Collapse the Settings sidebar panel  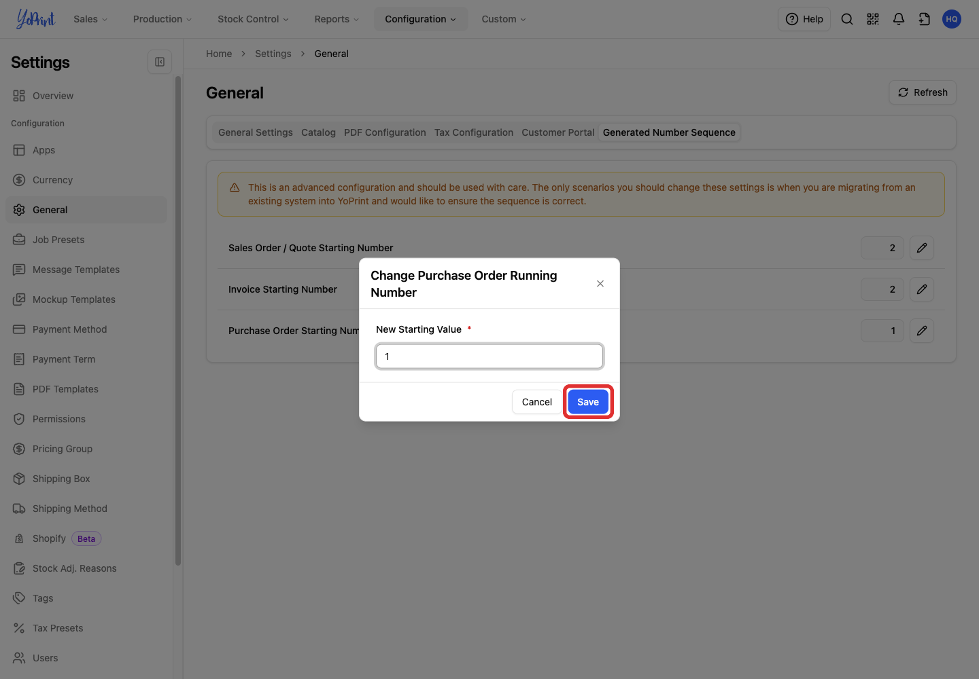tap(160, 62)
